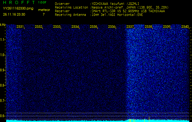Click the word "meteor" in the header
192x122 pixels.
pos(44,10)
